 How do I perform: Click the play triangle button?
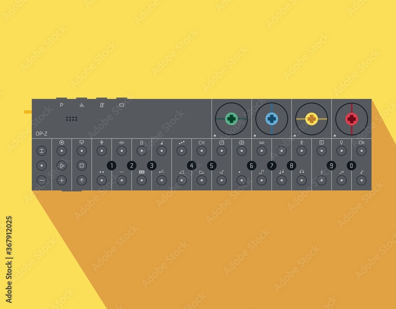point(62,166)
